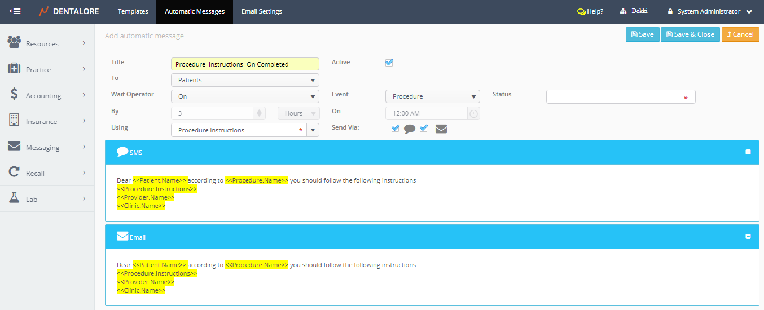The width and height of the screenshot is (764, 310).
Task: Open the Wait Operator dropdown
Action: pos(245,96)
